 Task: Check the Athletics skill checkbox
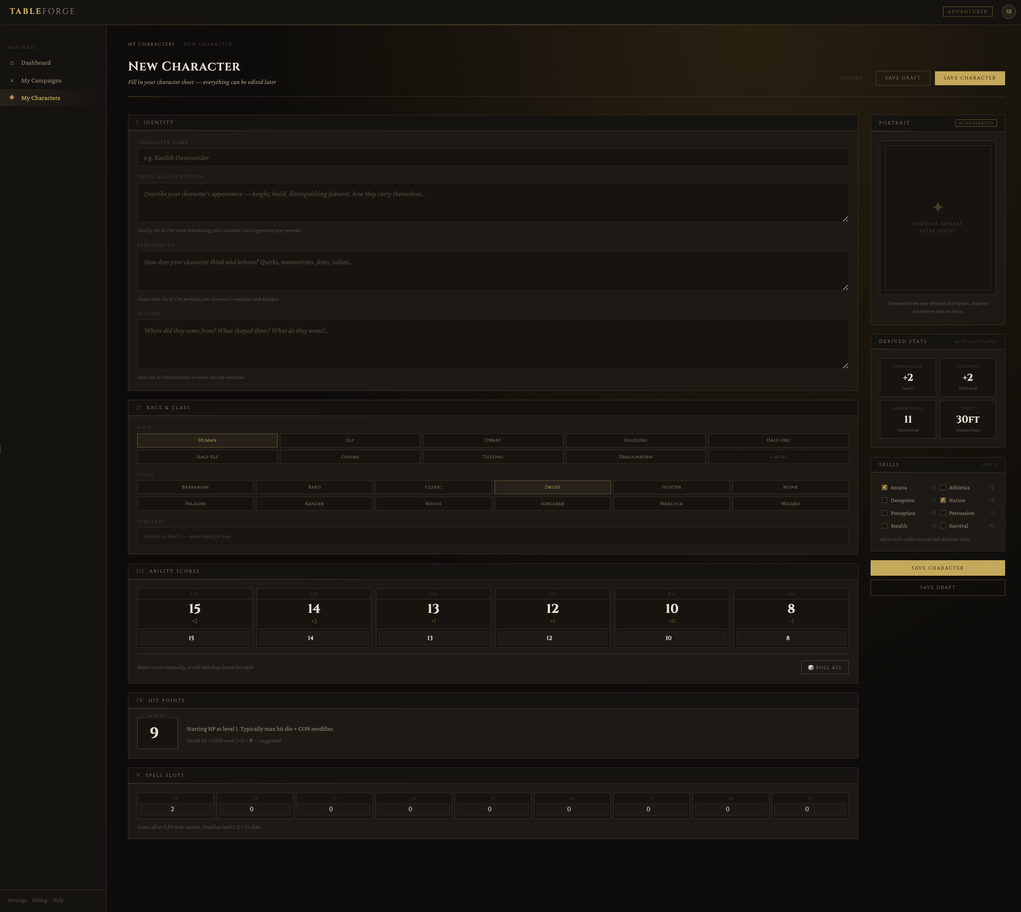click(943, 487)
